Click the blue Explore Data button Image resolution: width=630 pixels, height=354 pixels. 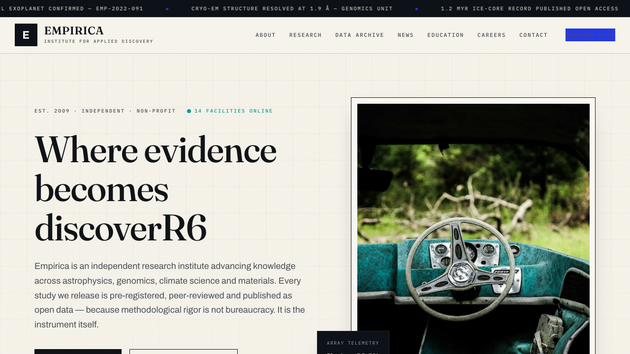[590, 35]
